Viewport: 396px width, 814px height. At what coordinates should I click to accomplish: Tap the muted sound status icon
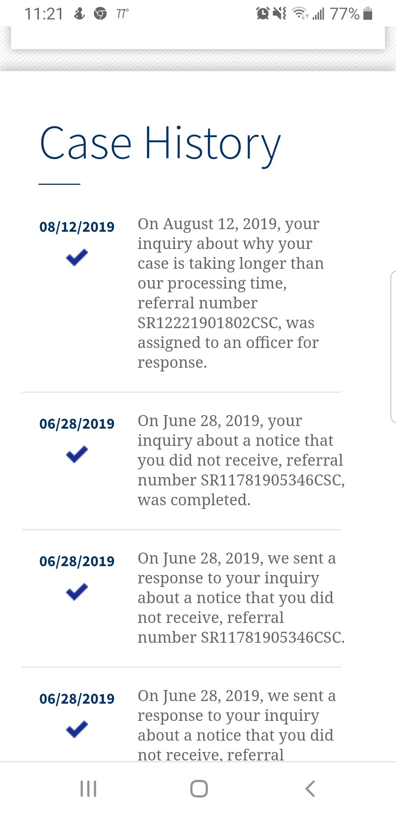pyautogui.click(x=280, y=14)
